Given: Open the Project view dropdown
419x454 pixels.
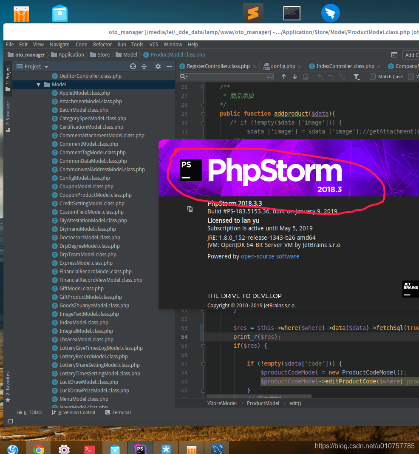Looking at the screenshot, I should 46,67.
